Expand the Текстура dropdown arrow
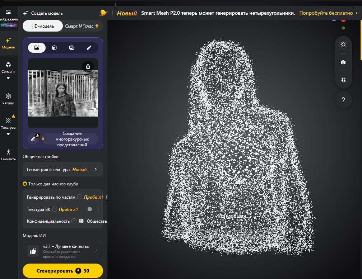This screenshot has width=362, height=279. click(8, 134)
